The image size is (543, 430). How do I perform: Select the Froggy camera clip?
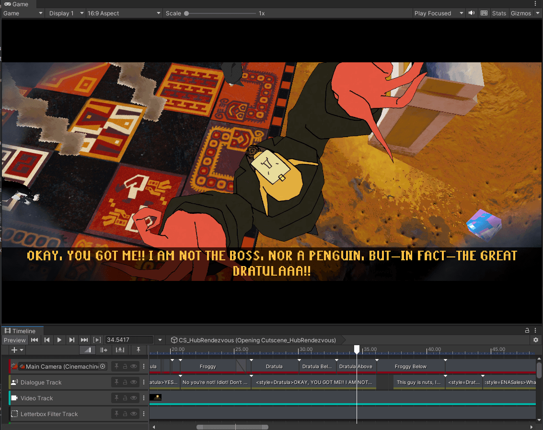(x=208, y=366)
